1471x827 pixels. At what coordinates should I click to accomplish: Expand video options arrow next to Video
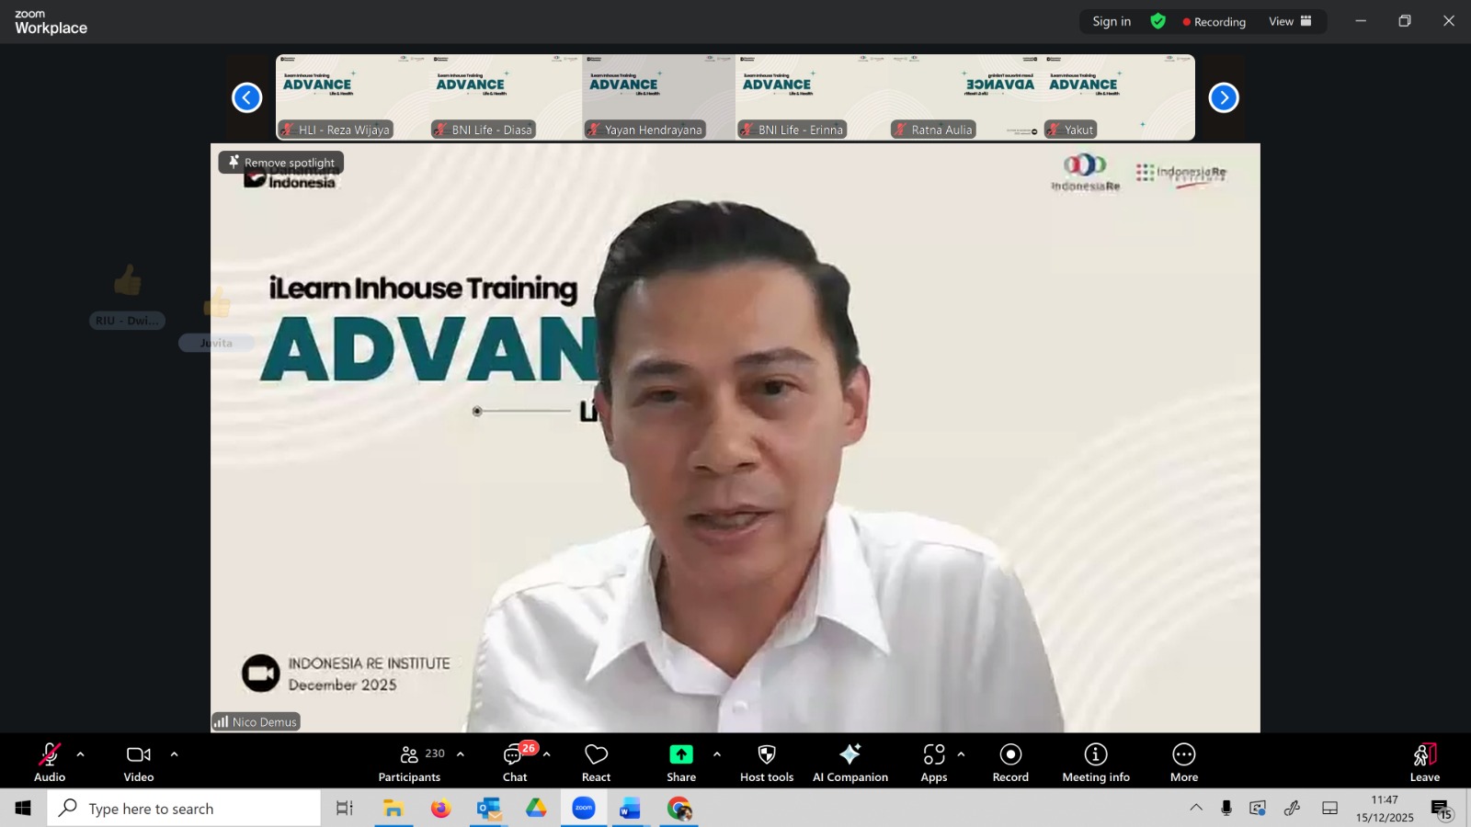click(x=174, y=754)
